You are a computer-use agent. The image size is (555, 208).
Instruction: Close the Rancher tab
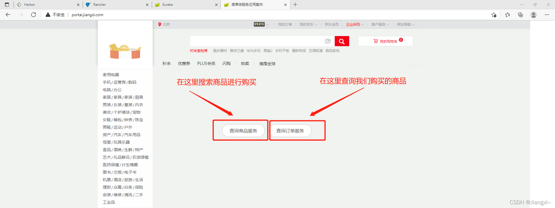point(147,5)
